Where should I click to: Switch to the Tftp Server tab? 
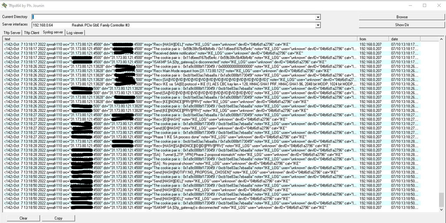(12, 33)
